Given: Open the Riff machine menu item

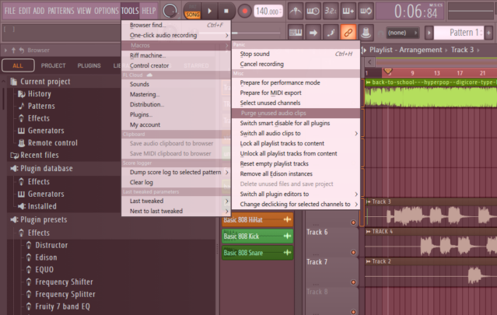Looking at the screenshot, I should click(149, 55).
